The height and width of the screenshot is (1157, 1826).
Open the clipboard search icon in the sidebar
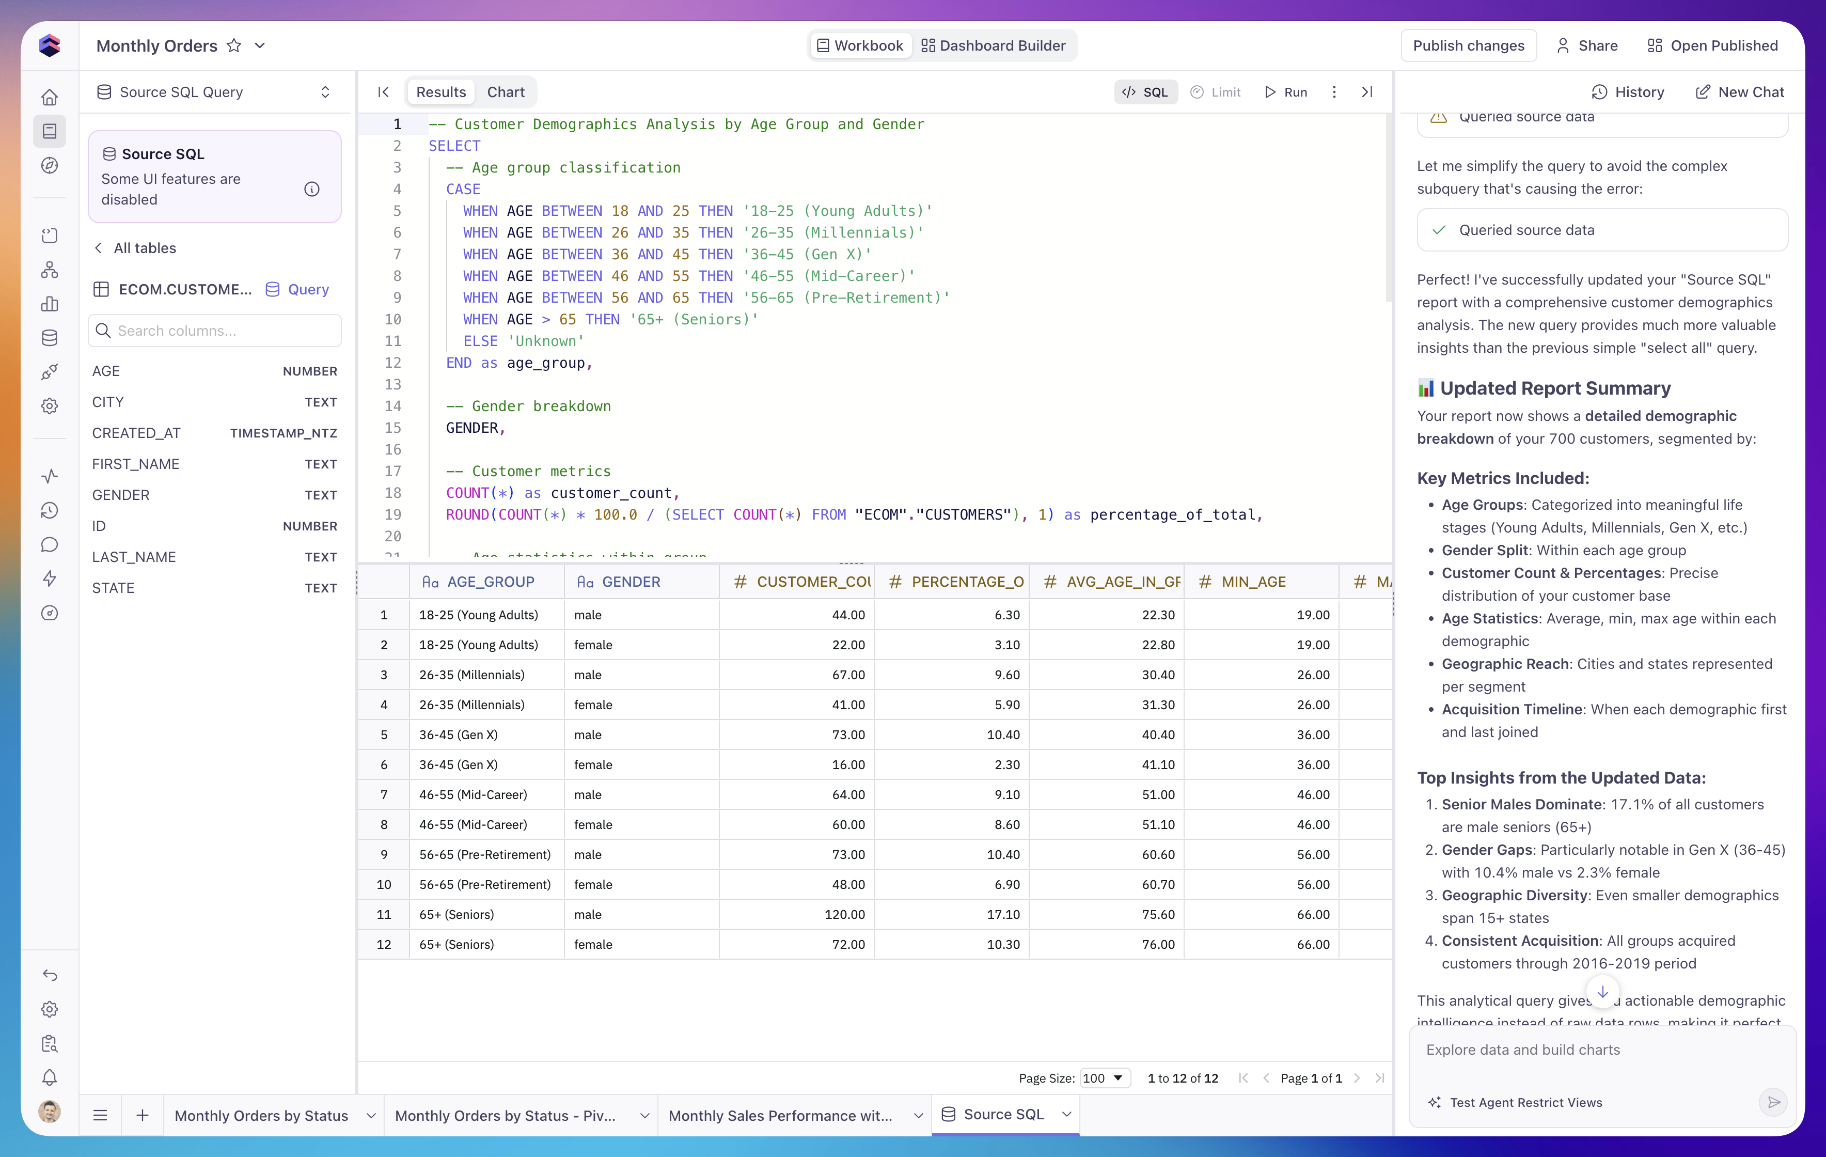49,1043
